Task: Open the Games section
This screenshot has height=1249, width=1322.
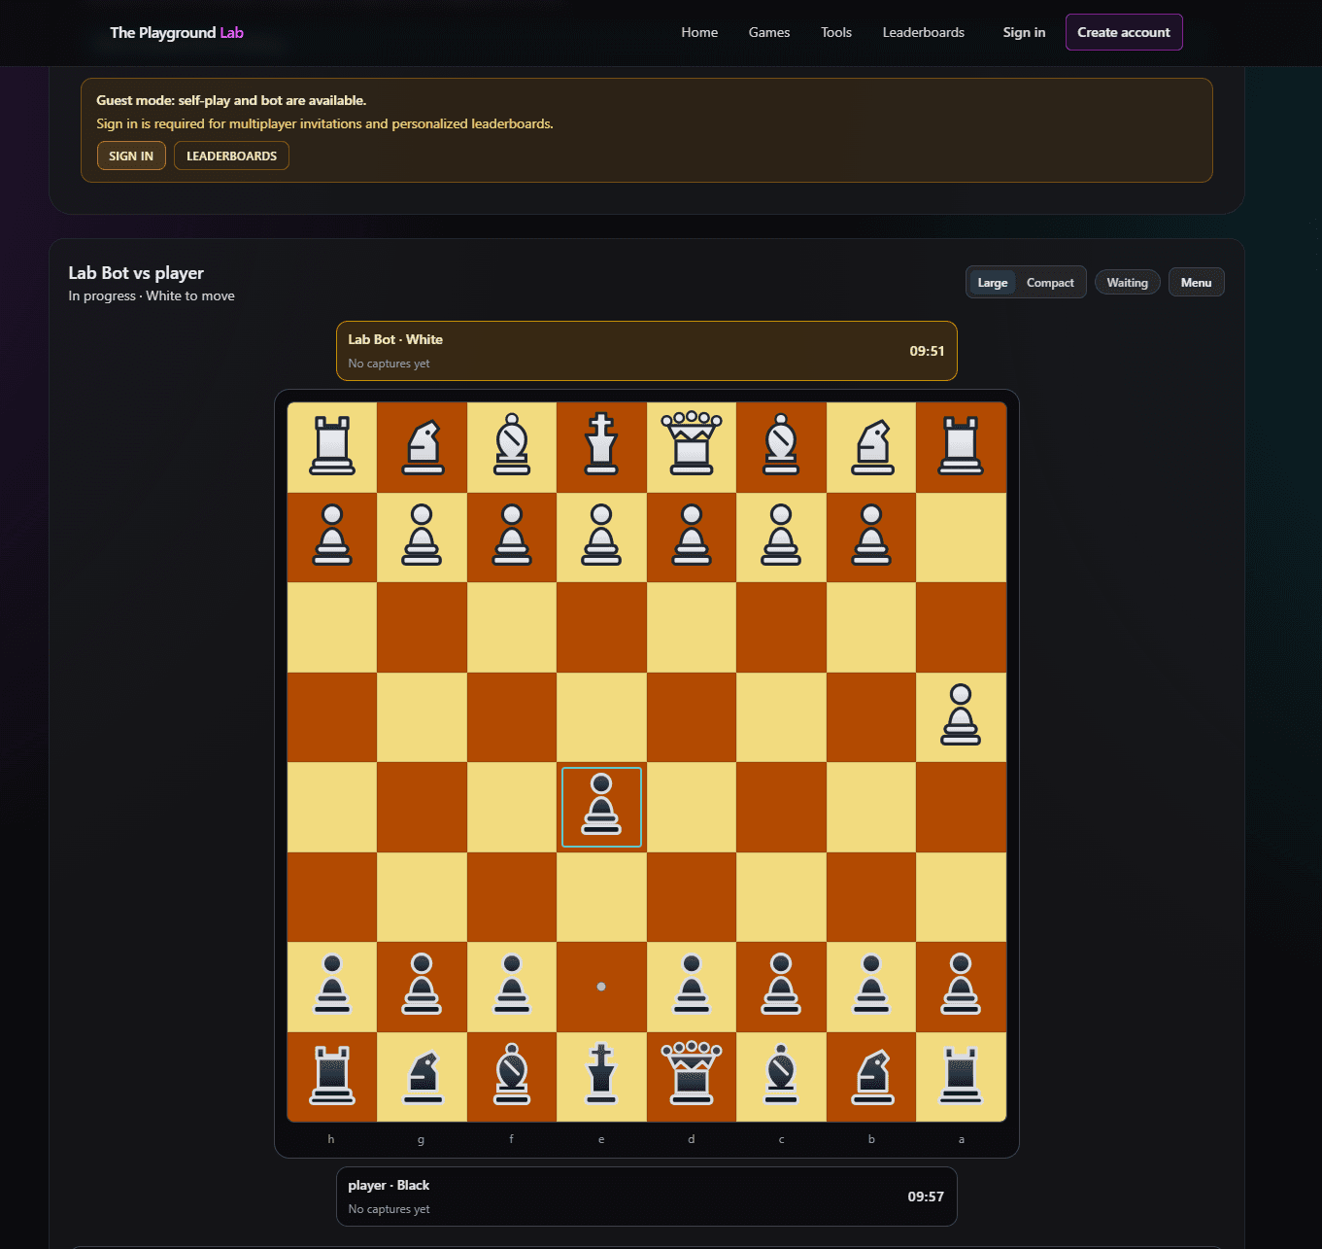Action: pyautogui.click(x=769, y=32)
